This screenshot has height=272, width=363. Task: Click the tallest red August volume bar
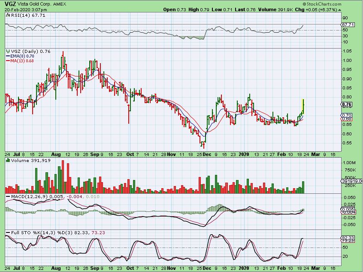coord(63,177)
